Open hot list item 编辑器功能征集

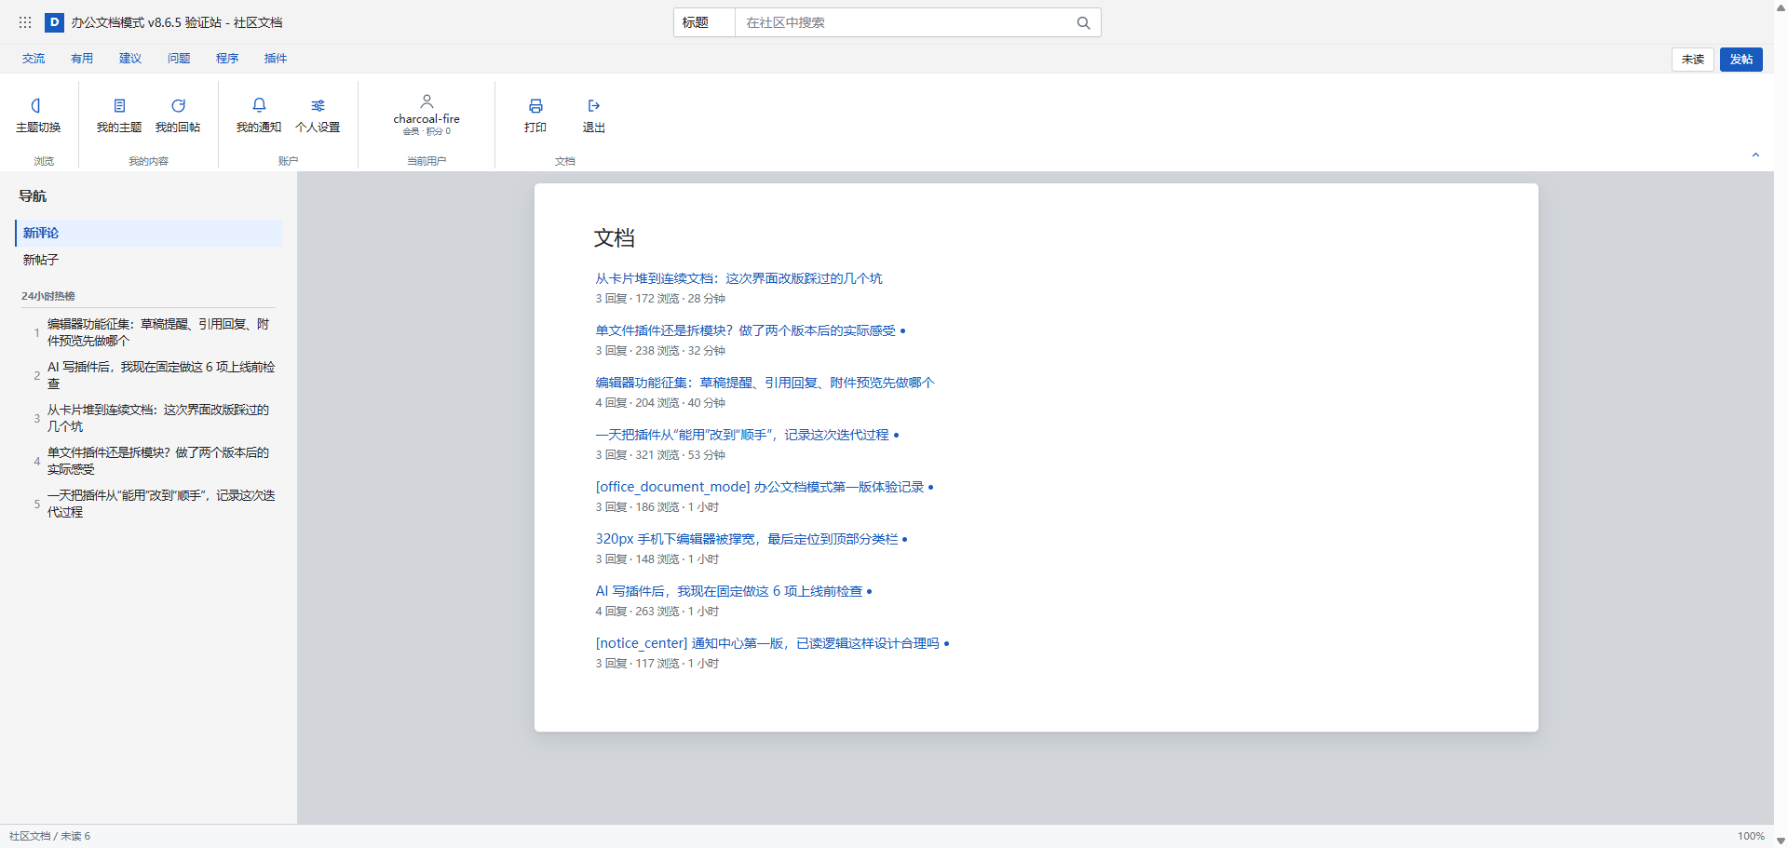coord(160,332)
